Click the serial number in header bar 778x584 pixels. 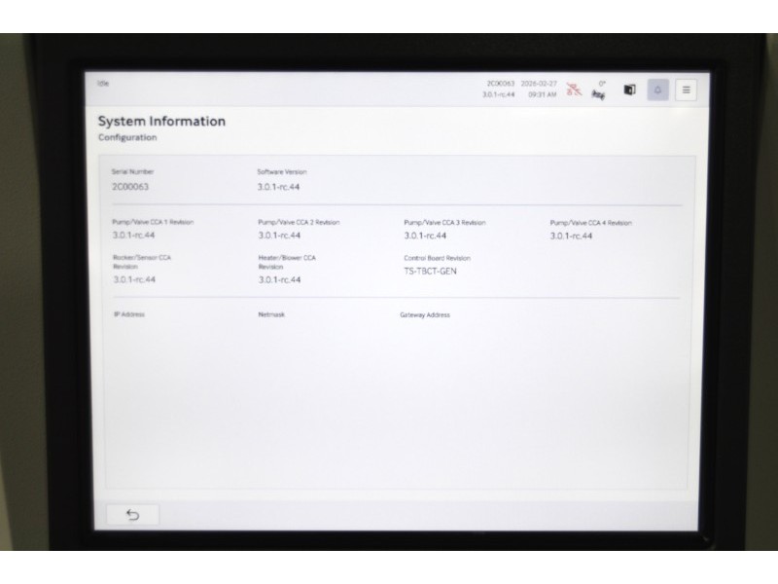coord(500,84)
